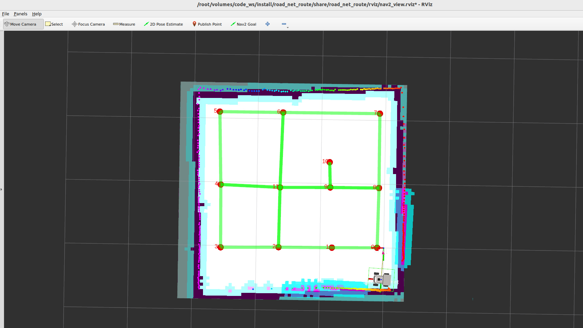This screenshot has height=328, width=583.
Task: Click node 7 red waypoint marker
Action: [x=380, y=114]
